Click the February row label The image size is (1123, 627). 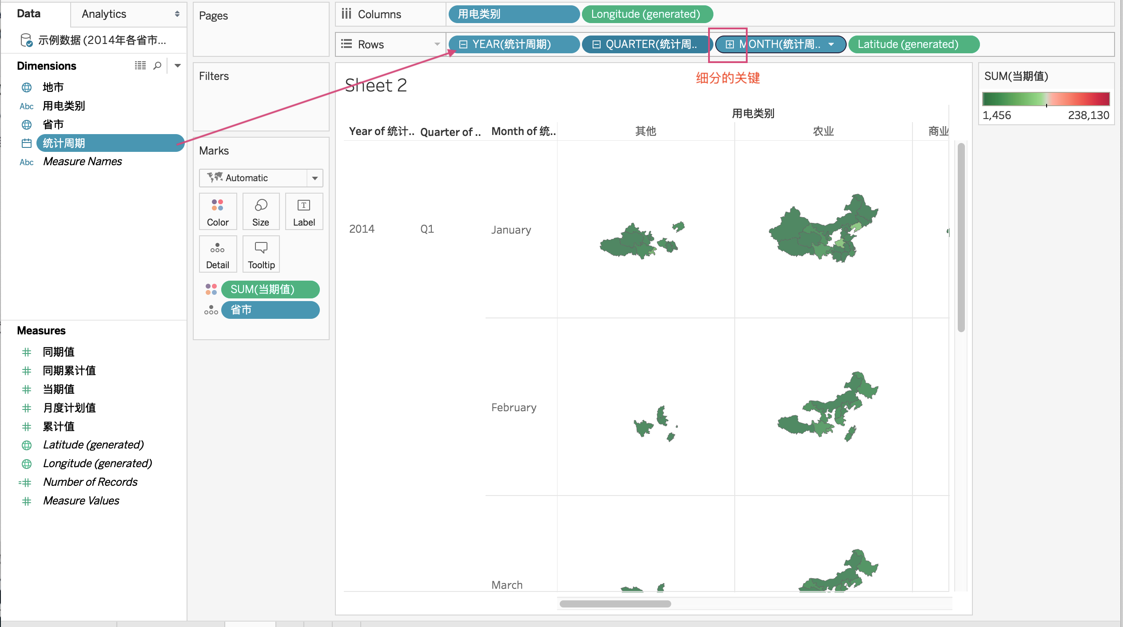(x=514, y=407)
